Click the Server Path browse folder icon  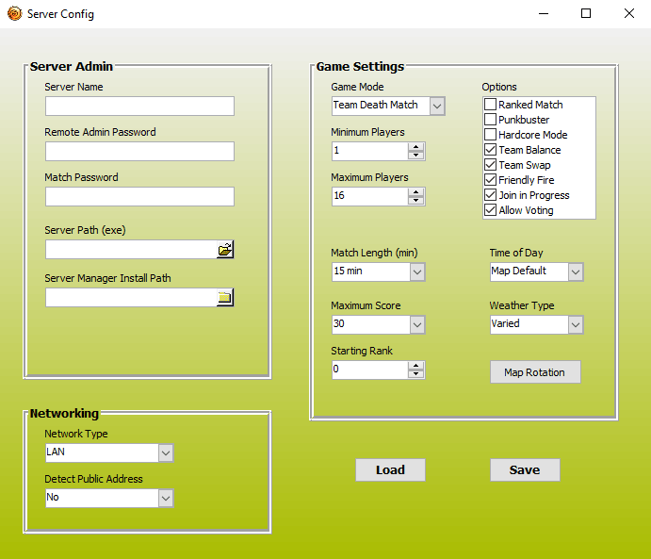(x=225, y=250)
